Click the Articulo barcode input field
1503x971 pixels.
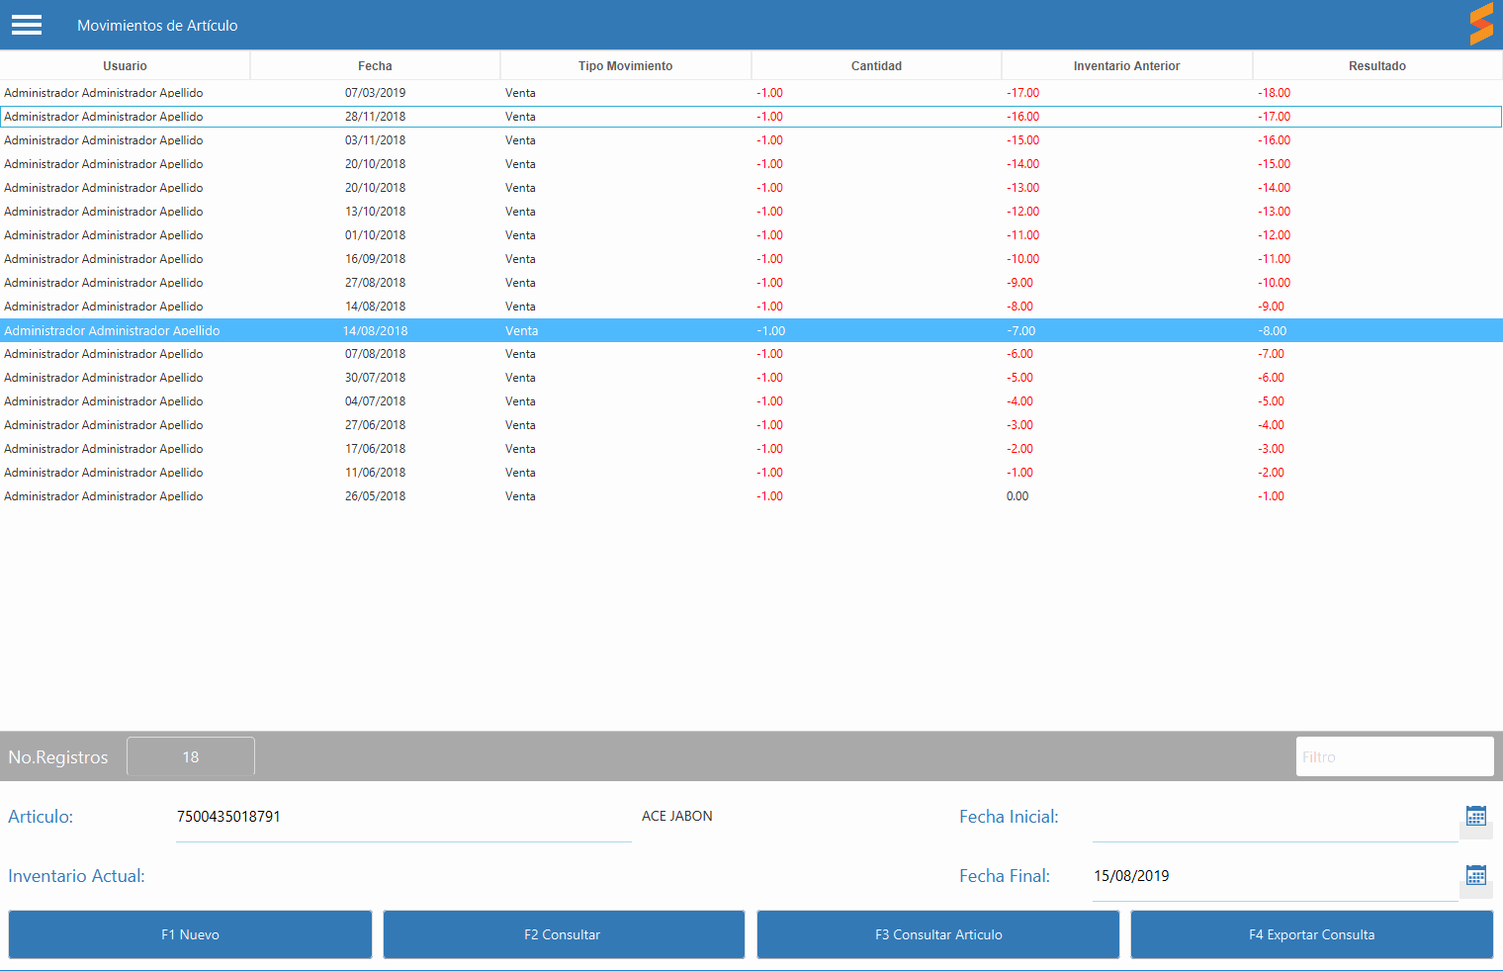[402, 817]
